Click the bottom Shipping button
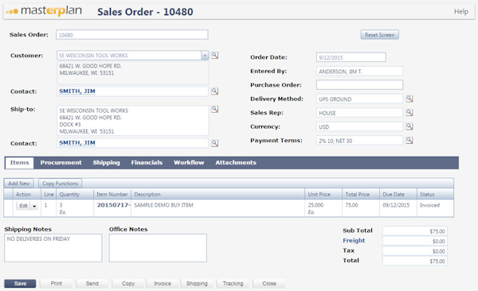 [x=197, y=284]
